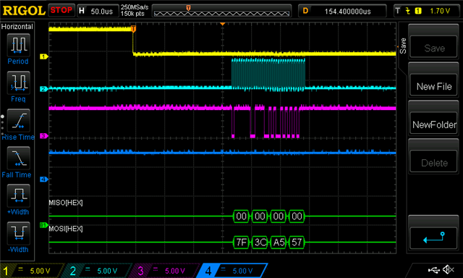
Task: Click the orange trigger position marker on waveform
Action: click(133, 29)
